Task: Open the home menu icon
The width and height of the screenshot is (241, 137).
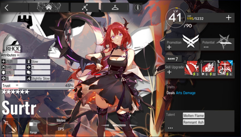Action: click(x=49, y=7)
